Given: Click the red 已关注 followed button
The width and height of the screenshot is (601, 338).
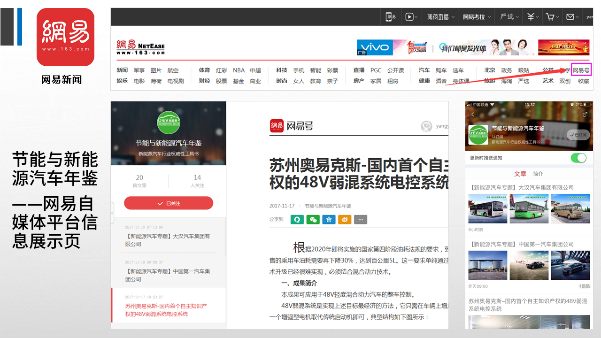Looking at the screenshot, I should point(169,203).
